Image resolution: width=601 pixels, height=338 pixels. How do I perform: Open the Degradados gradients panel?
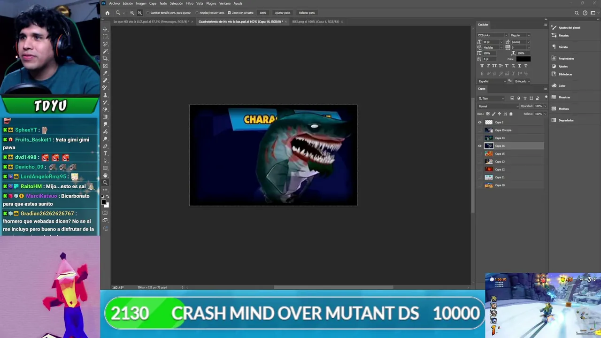click(563, 120)
